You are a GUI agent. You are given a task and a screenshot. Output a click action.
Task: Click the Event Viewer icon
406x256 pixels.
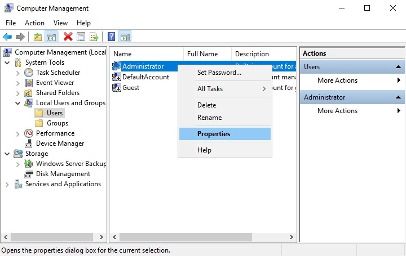pos(29,83)
